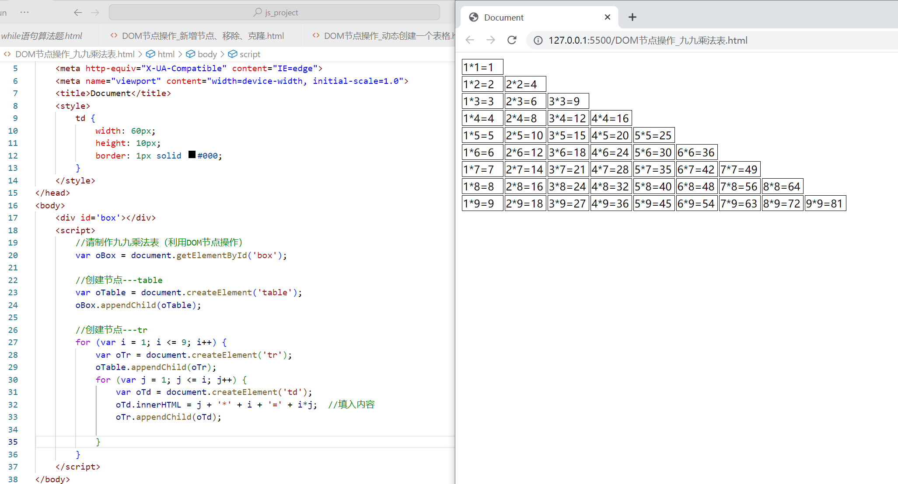Screen dimensions: 898x484
Task: Click the table cell showing 6*8=48
Action: coord(697,186)
